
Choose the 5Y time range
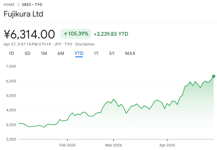(x=112, y=53)
